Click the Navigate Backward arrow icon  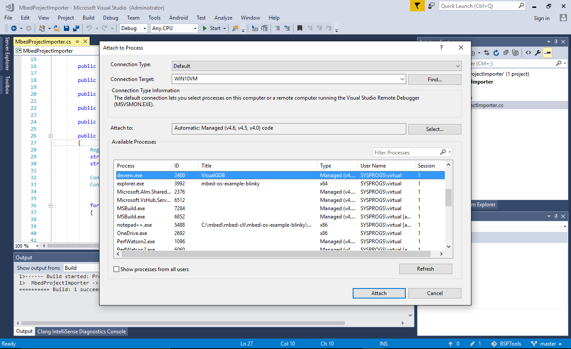point(14,28)
